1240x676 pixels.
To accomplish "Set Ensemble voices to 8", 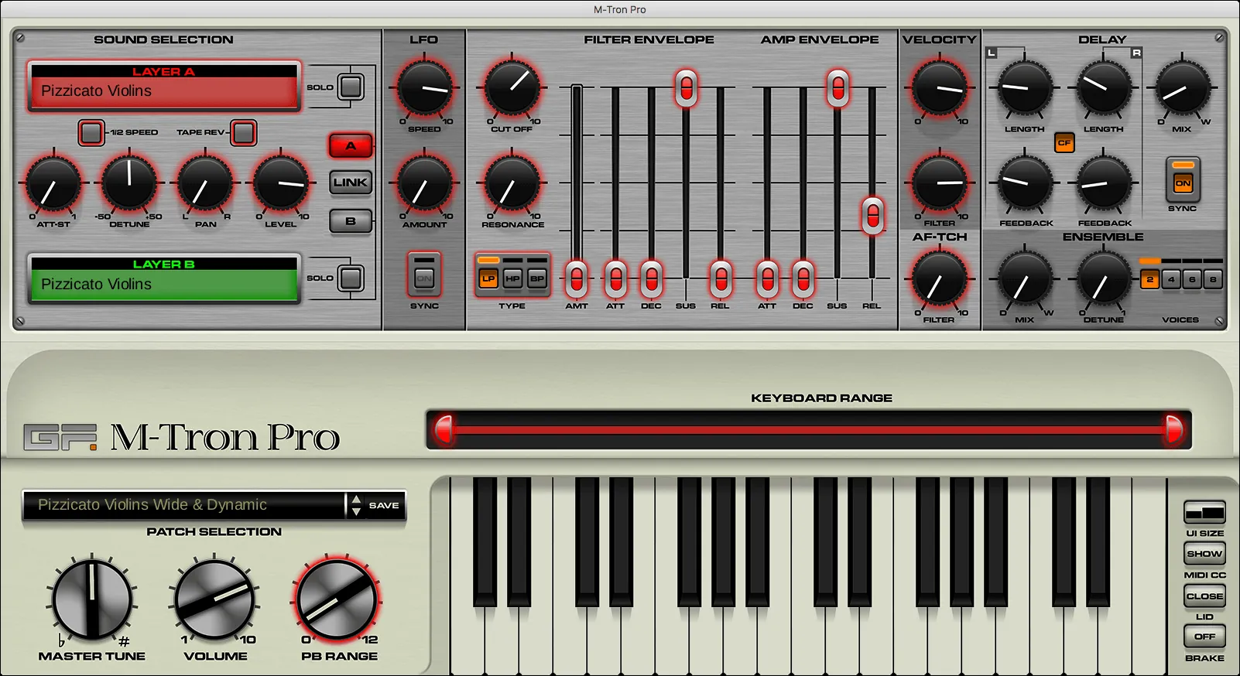I will 1213,279.
